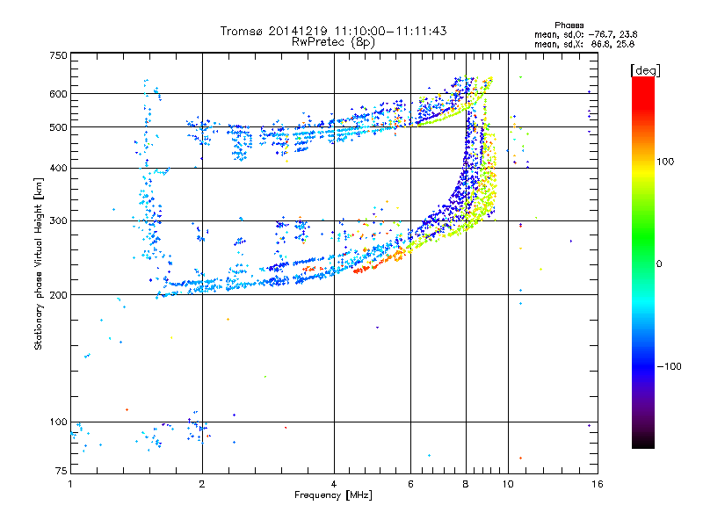Click the x-axis label '6'
This screenshot has height=527, width=703.
(410, 484)
